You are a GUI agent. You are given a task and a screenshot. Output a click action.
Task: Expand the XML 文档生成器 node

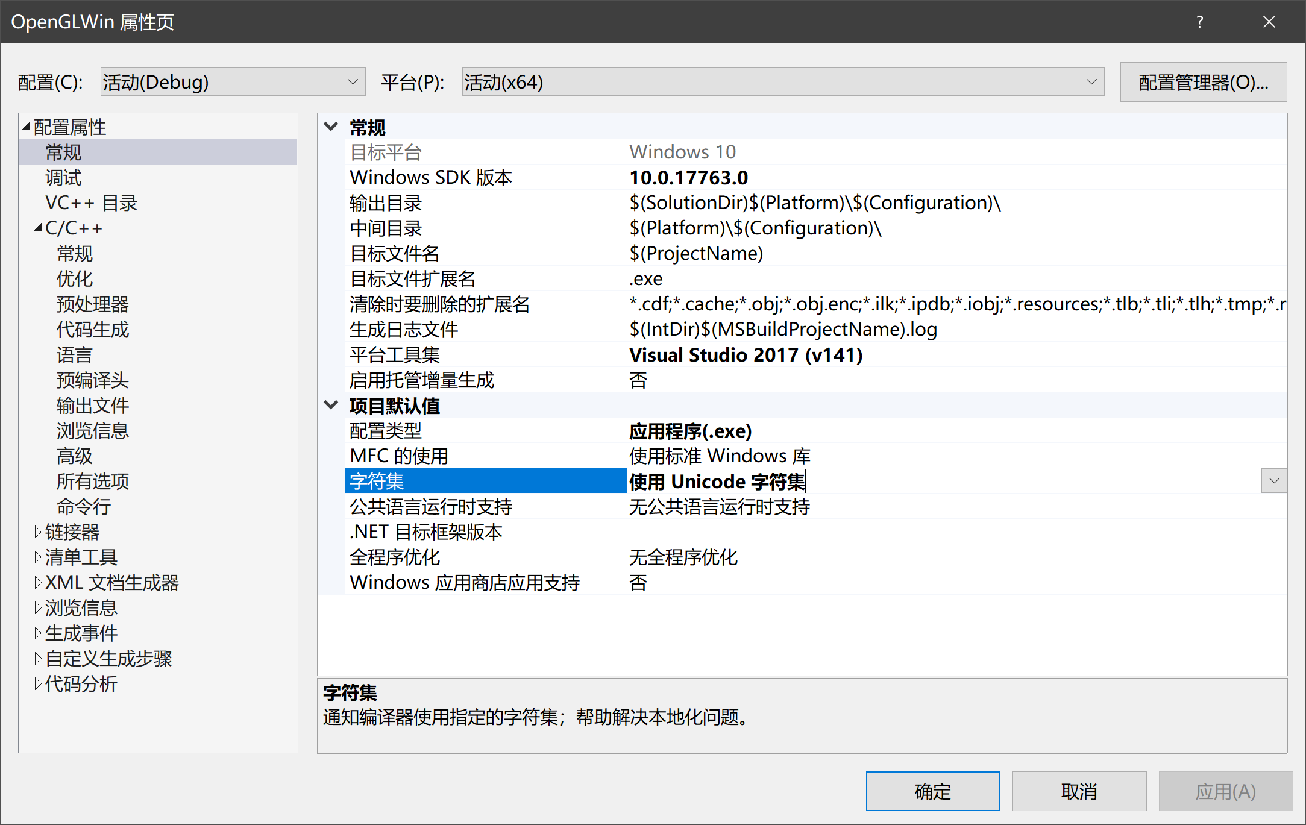click(37, 582)
